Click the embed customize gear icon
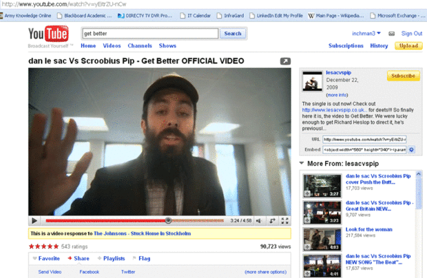 tap(411, 149)
